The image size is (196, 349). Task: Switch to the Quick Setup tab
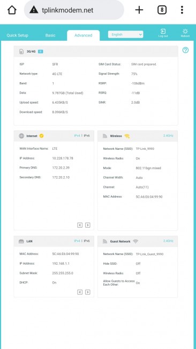[17, 35]
